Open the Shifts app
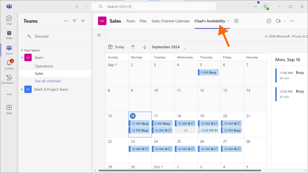308x173 pixels. point(9,35)
